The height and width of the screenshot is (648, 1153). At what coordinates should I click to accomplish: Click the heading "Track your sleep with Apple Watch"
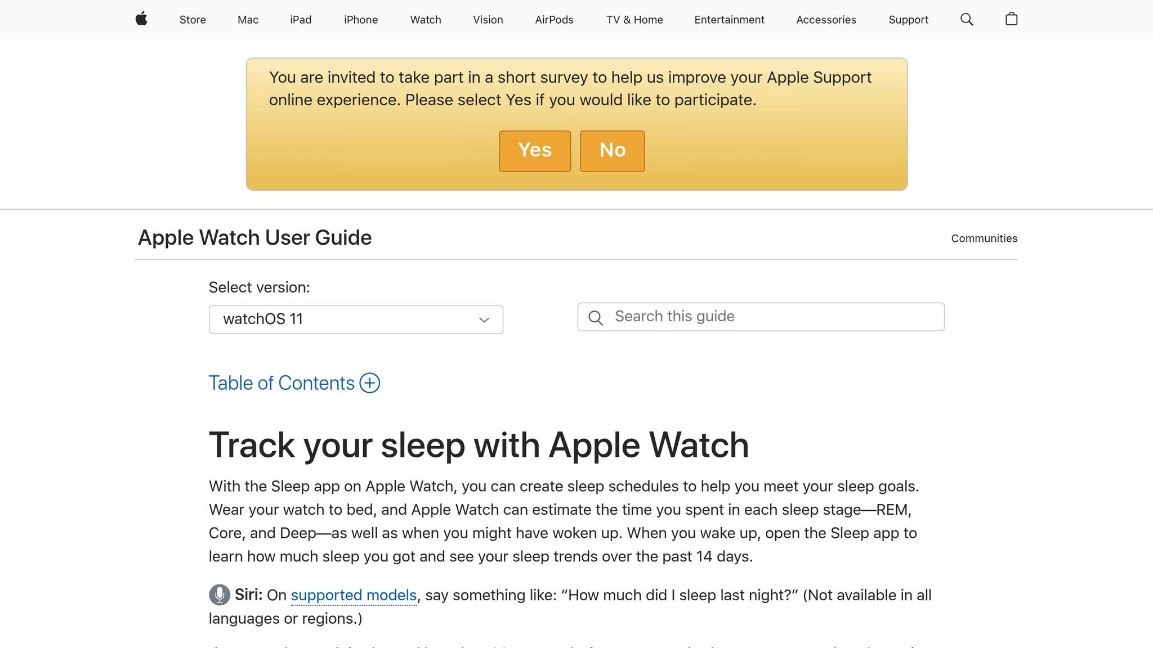coord(479,445)
